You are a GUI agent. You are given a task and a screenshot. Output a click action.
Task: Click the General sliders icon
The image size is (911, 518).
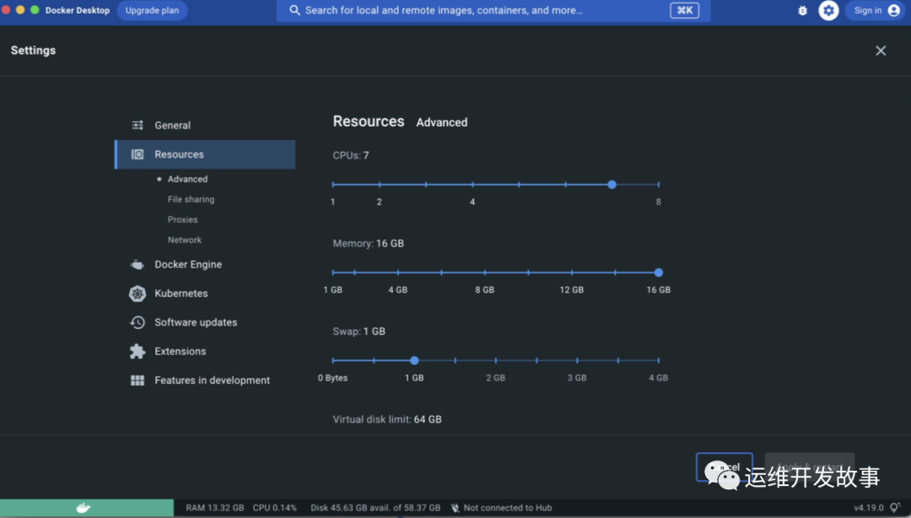137,125
